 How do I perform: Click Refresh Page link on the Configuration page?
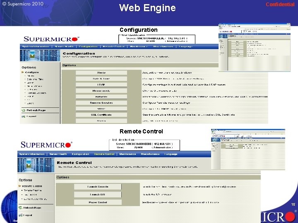pos(36,110)
